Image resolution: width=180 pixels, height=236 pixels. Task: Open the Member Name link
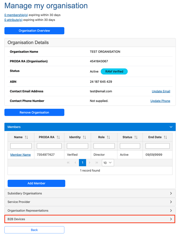coord(20,155)
